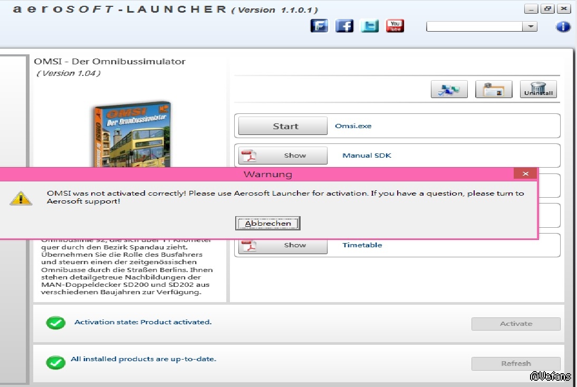Click the greyed Activate button

click(x=516, y=324)
